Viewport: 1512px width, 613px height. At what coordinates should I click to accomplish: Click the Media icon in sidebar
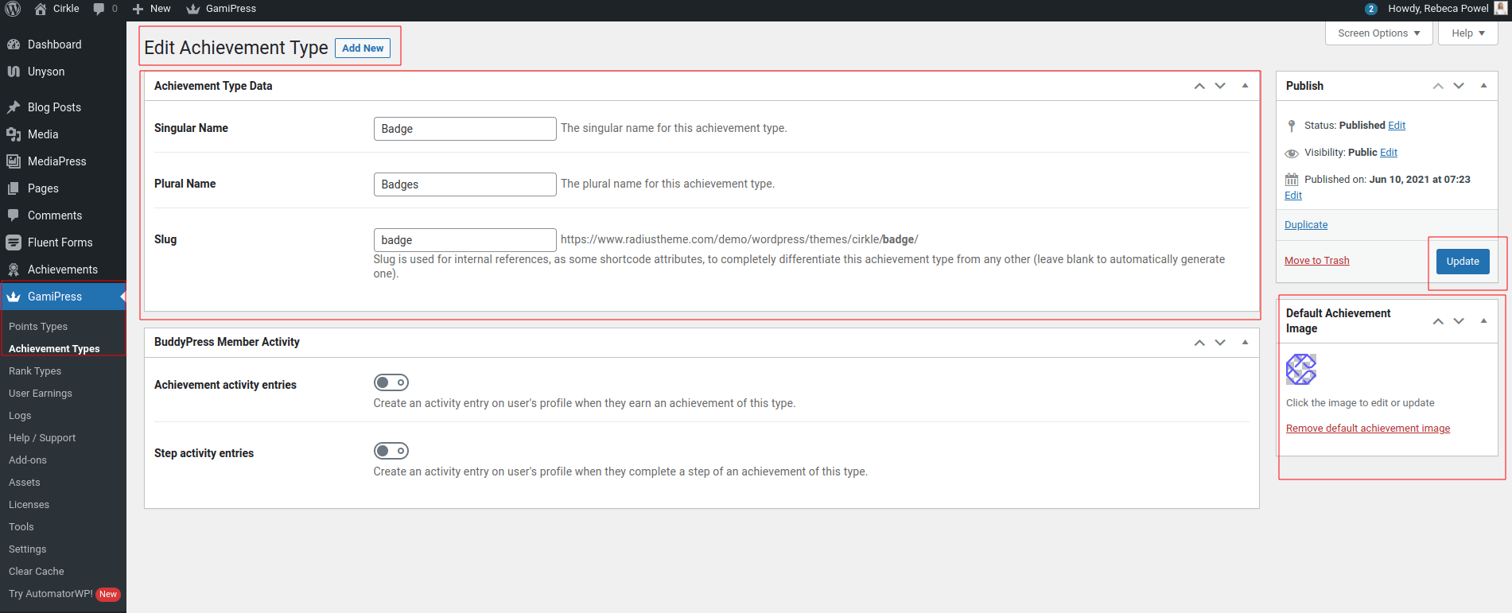click(x=14, y=134)
